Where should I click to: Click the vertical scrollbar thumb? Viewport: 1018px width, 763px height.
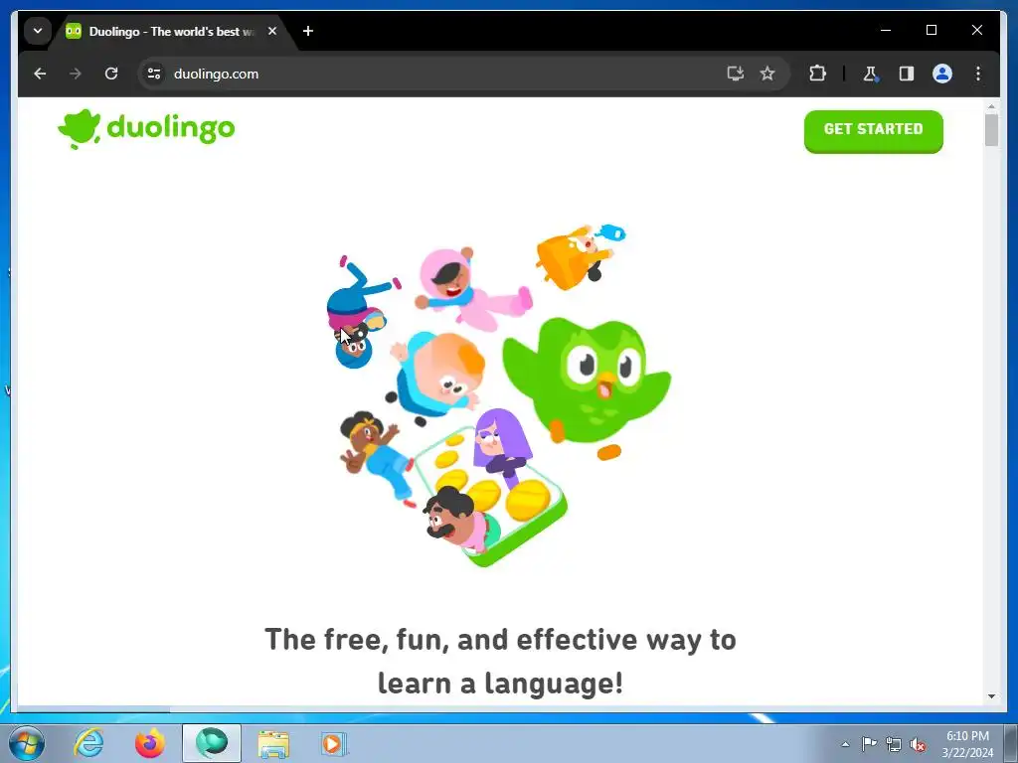(x=991, y=130)
